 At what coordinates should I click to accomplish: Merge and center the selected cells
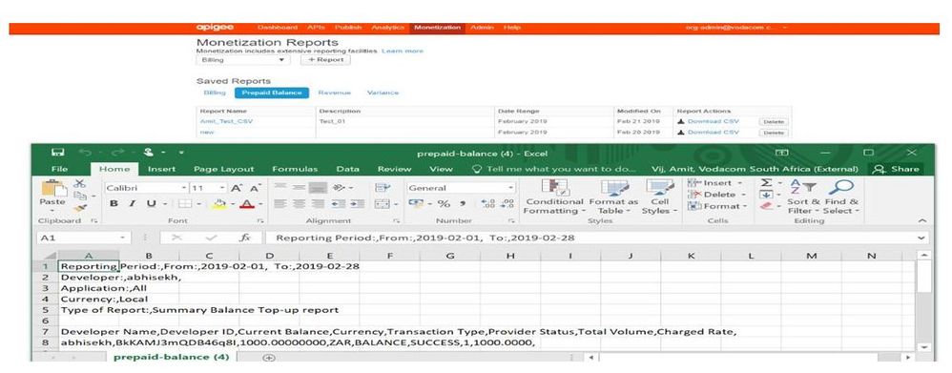[382, 204]
